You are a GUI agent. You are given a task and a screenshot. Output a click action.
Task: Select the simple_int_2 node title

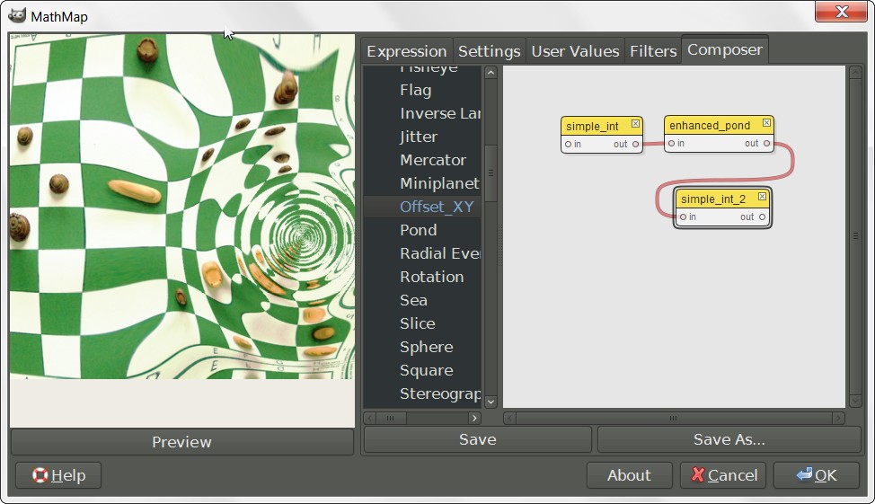(x=713, y=199)
